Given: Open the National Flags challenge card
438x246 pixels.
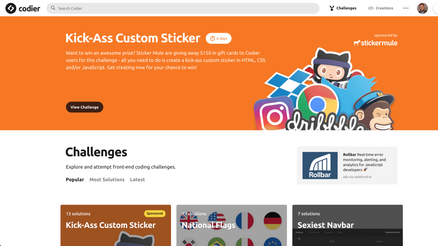Looking at the screenshot, I should [x=231, y=225].
